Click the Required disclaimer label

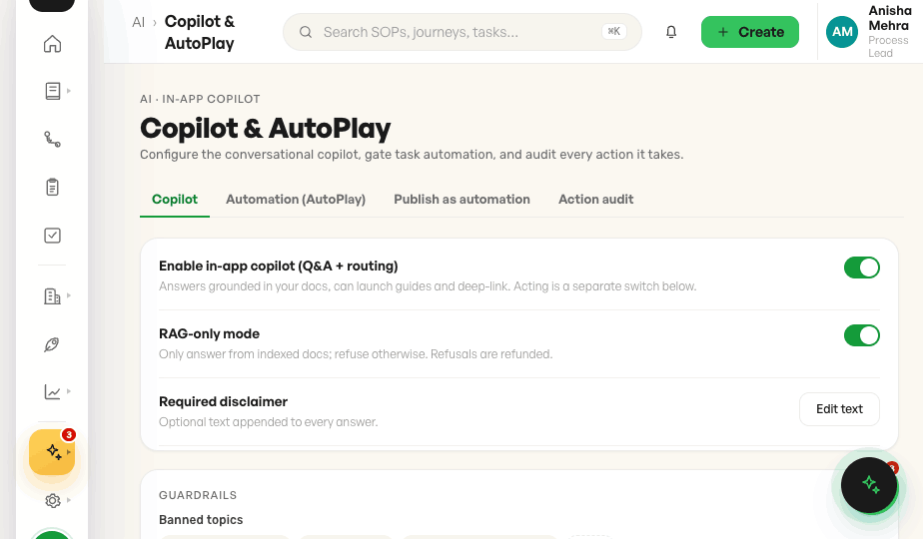click(223, 402)
